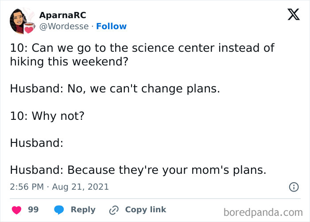Open AparnaRC's profile picture

pyautogui.click(x=20, y=20)
